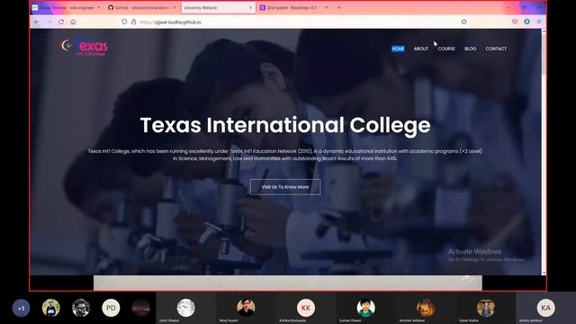576x324 pixels.
Task: Select the KK participant tile
Action: click(306, 308)
